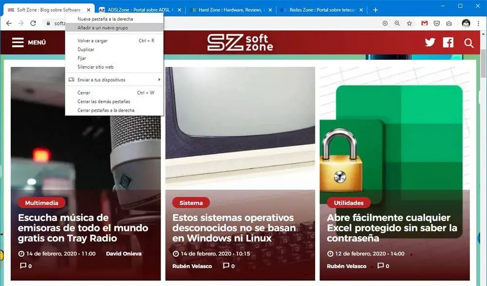
Task: Bookmark page with the star icon
Action: (410, 23)
